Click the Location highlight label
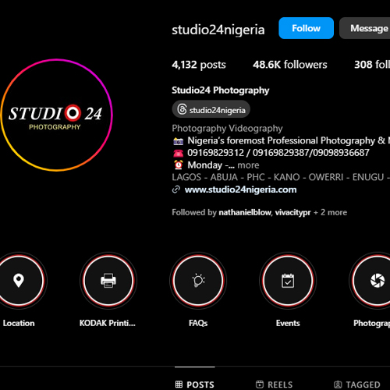The height and width of the screenshot is (390, 390). tap(19, 323)
